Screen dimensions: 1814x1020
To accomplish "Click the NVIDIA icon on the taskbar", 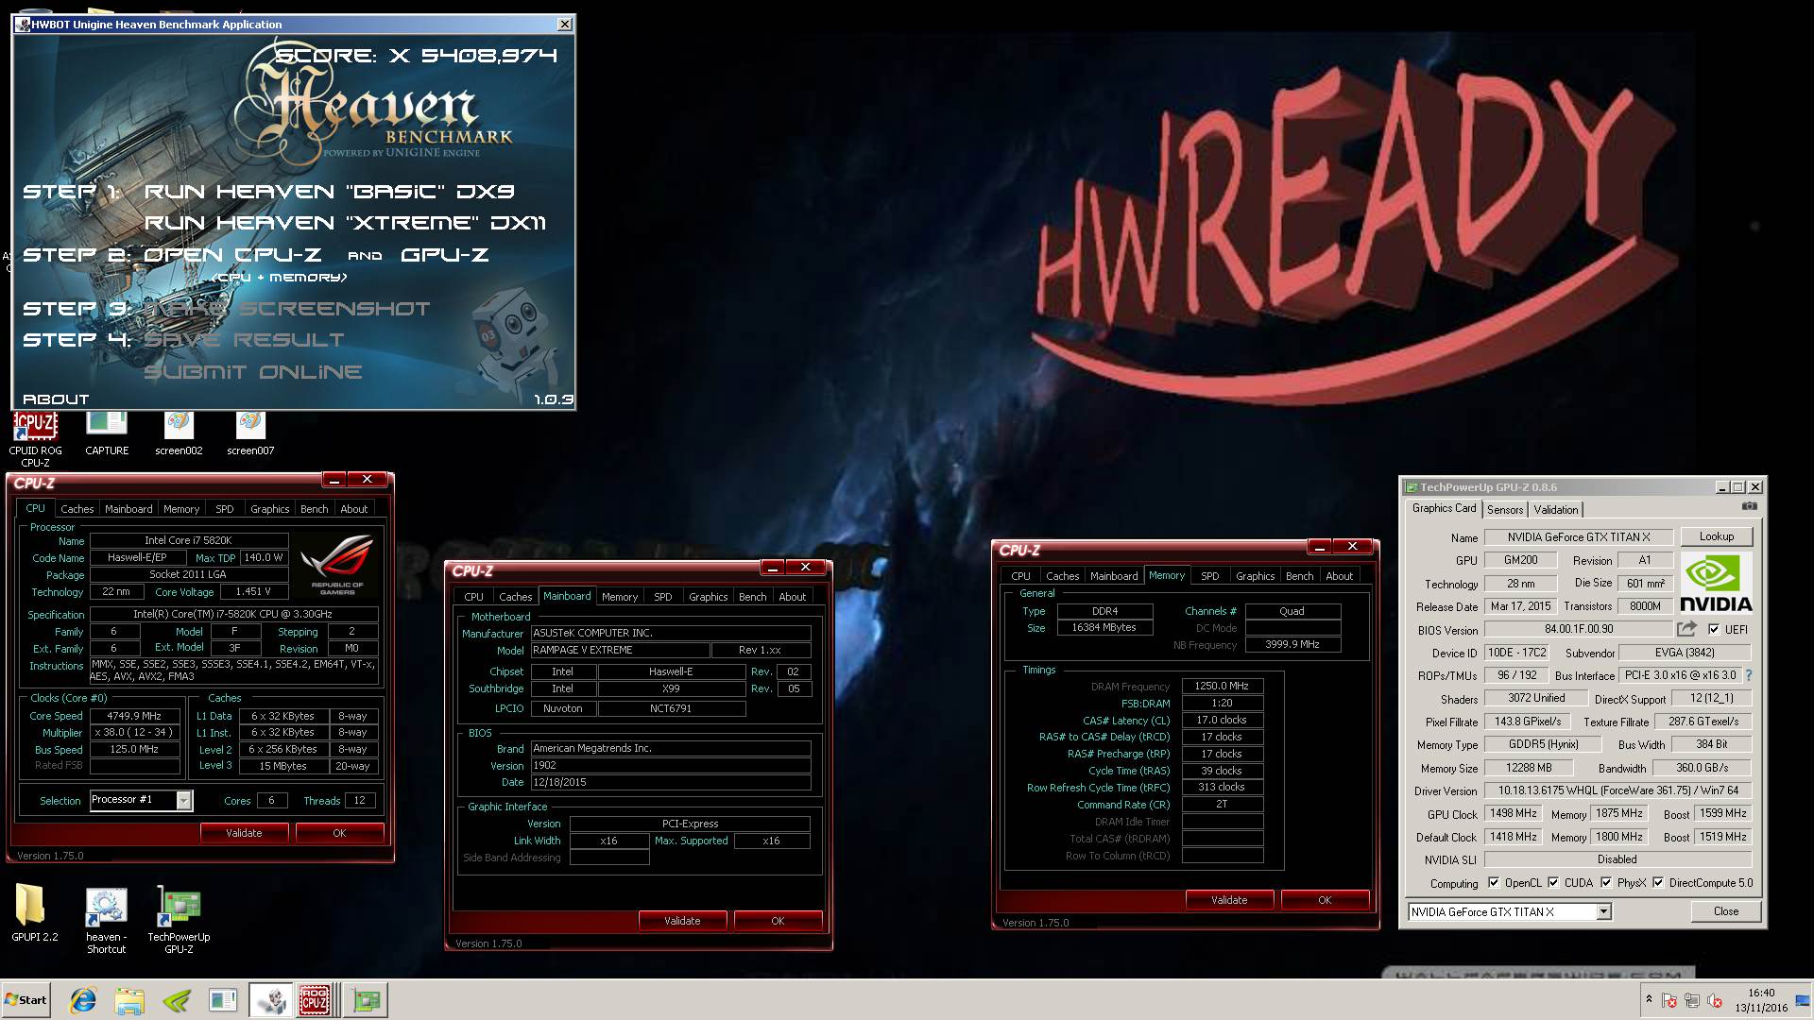I will tap(177, 1000).
